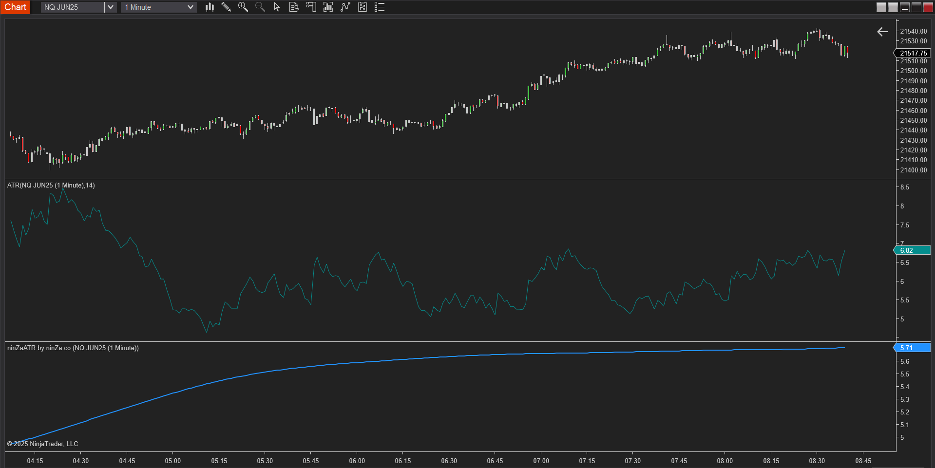The width and height of the screenshot is (935, 468).
Task: Open the chart Properties list icon
Action: (380, 7)
